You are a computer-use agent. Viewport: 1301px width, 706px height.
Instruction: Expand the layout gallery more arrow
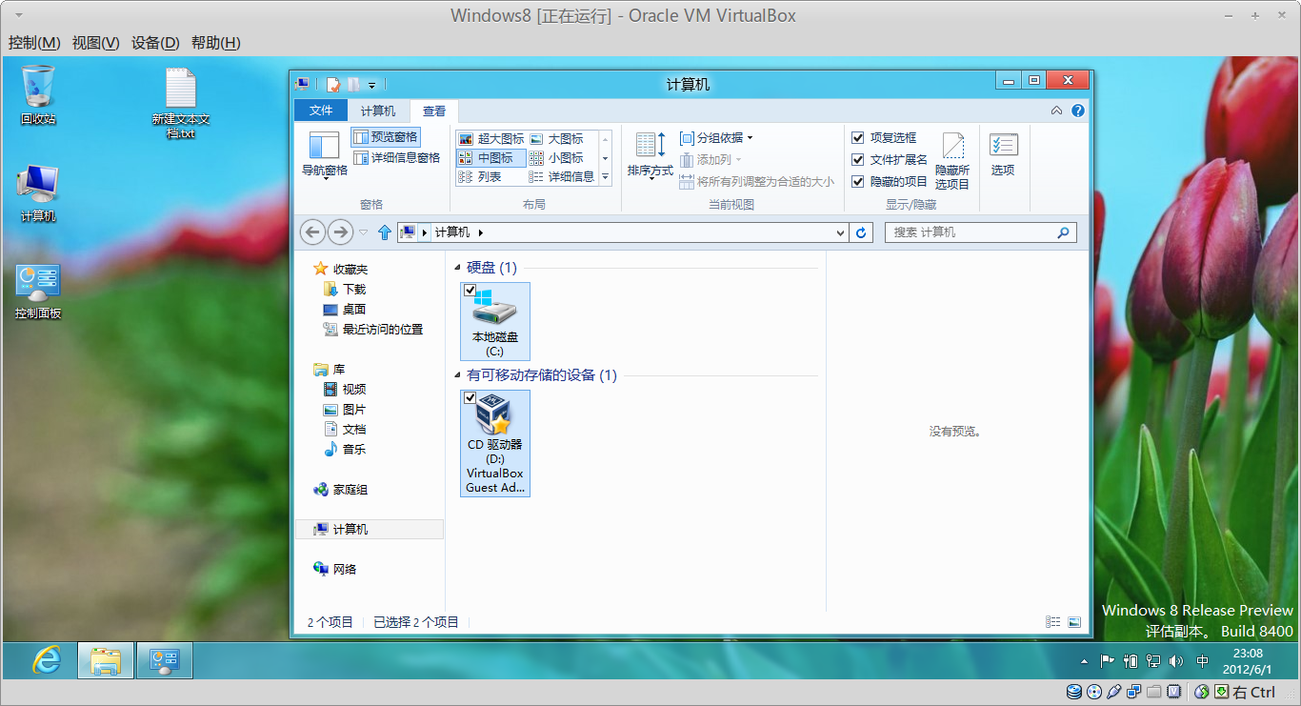pos(605,176)
